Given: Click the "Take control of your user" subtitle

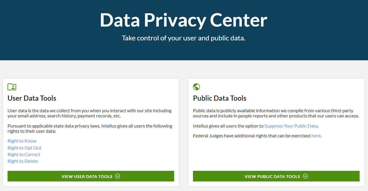Looking at the screenshot, I should [x=183, y=38].
